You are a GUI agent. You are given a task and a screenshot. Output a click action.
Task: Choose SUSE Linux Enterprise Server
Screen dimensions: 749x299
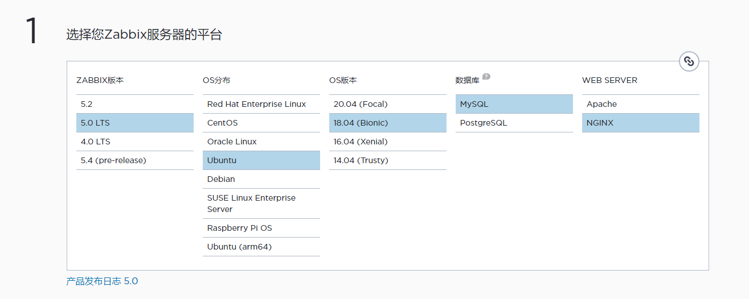click(261, 204)
